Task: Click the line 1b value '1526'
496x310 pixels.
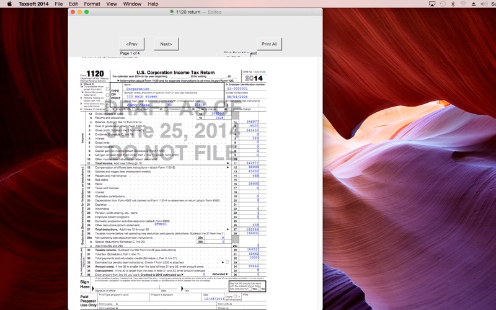Action: [x=219, y=118]
